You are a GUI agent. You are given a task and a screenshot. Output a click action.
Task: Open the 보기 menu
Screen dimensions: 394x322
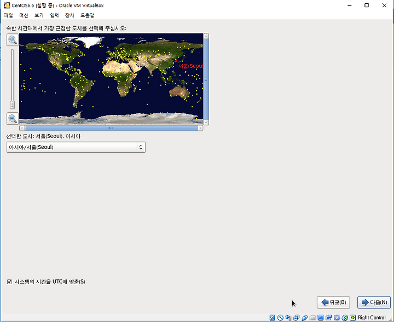click(39, 15)
